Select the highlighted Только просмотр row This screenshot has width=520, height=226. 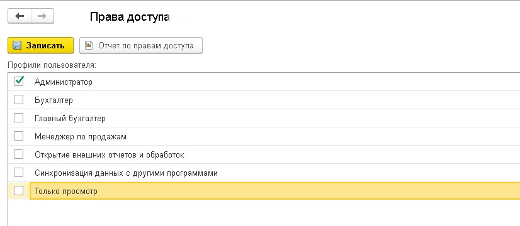[x=264, y=191]
